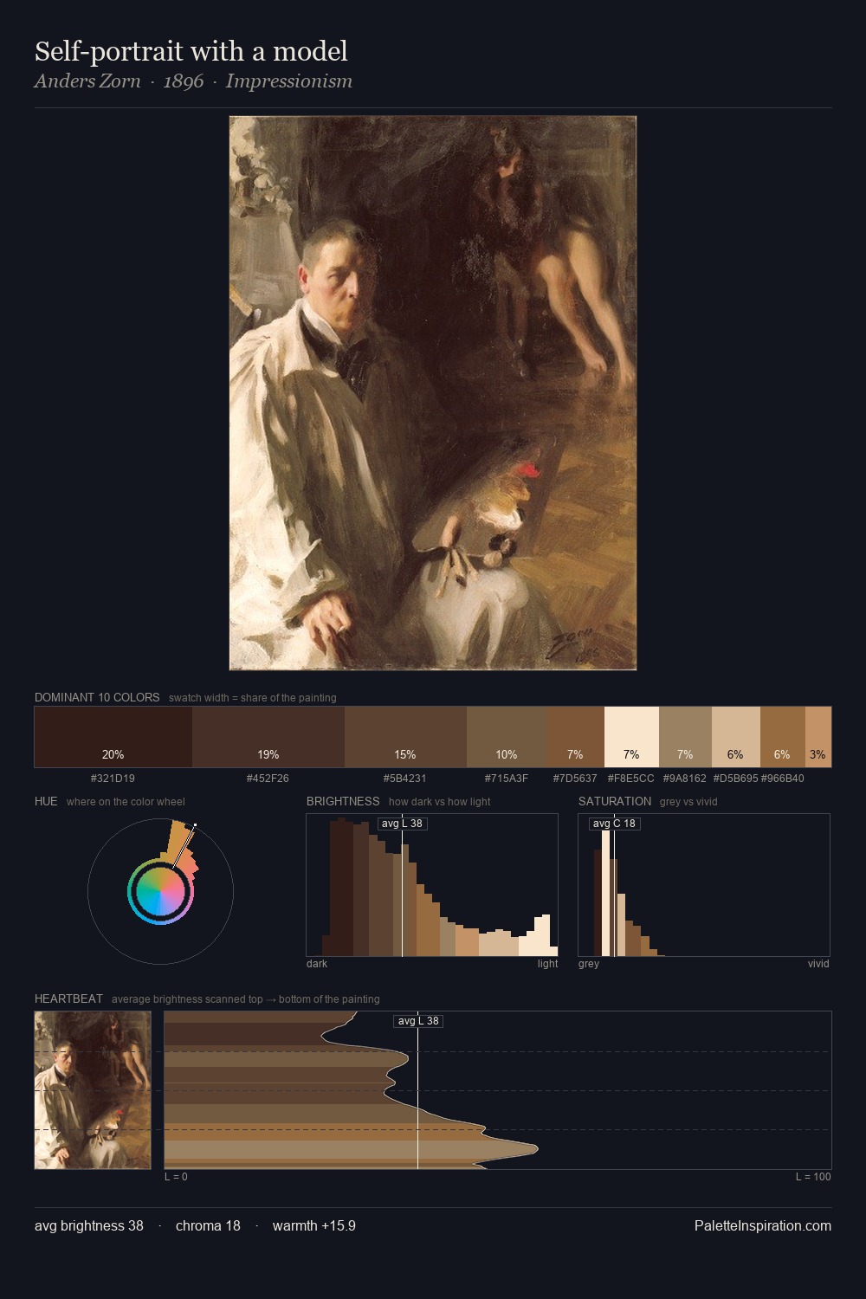The height and width of the screenshot is (1299, 866).
Task: Click the artist name 'Anders Zorn'
Action: click(87, 81)
